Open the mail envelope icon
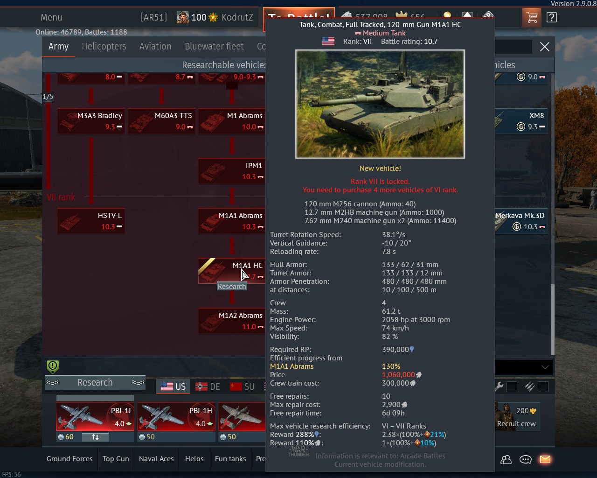Image resolution: width=597 pixels, height=478 pixels. tap(545, 459)
